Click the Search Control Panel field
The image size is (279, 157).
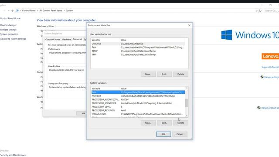pos(272,10)
